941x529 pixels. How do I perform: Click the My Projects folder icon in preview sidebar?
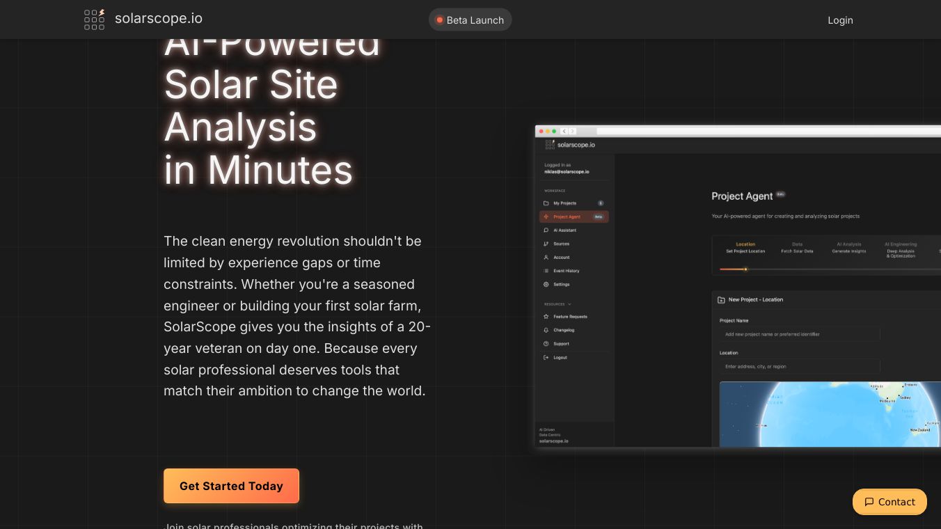pyautogui.click(x=546, y=203)
